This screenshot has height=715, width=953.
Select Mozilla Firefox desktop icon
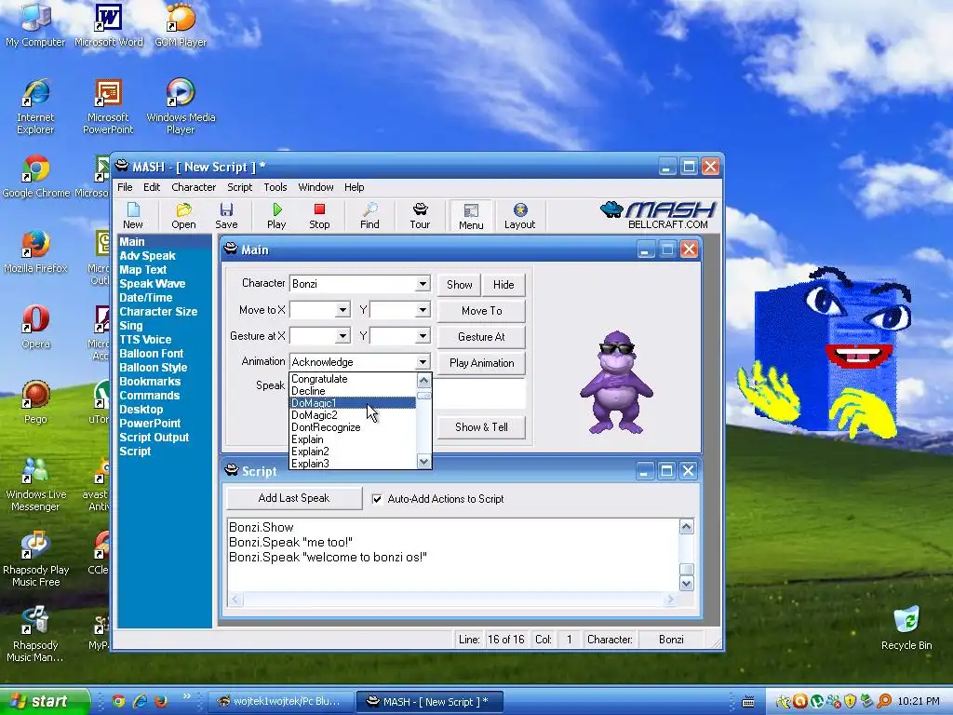point(35,251)
